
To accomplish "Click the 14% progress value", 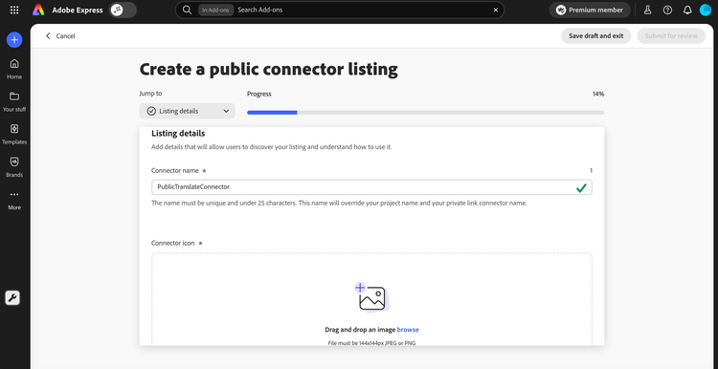I will [x=598, y=94].
